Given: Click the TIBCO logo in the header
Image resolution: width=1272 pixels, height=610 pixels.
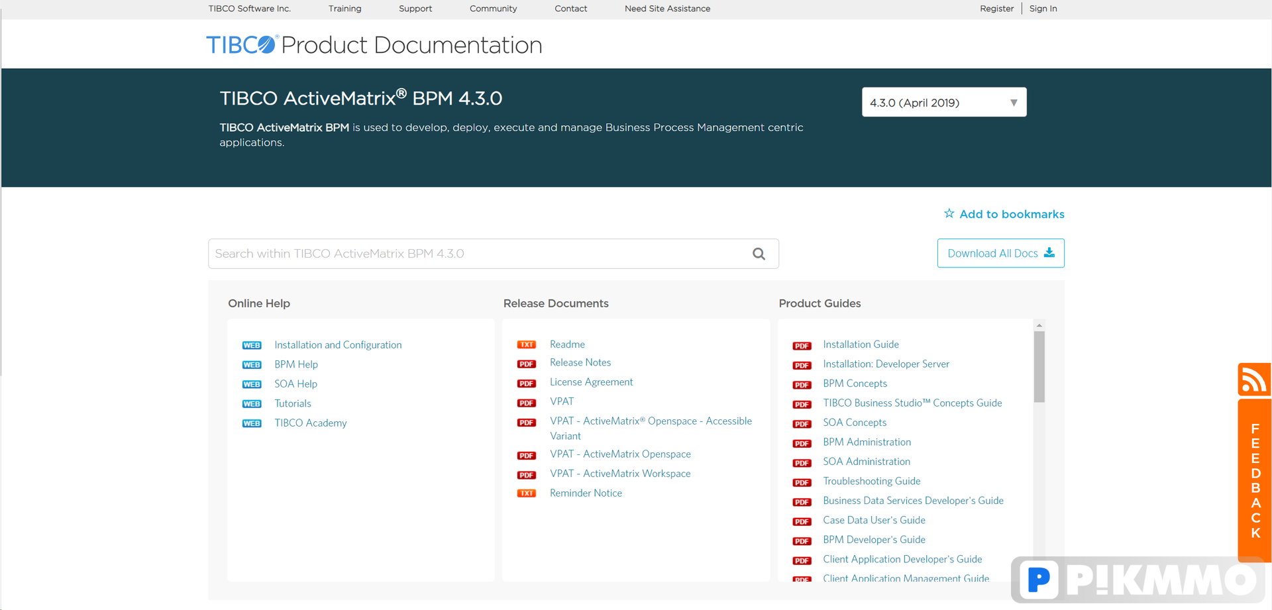Looking at the screenshot, I should pos(241,44).
